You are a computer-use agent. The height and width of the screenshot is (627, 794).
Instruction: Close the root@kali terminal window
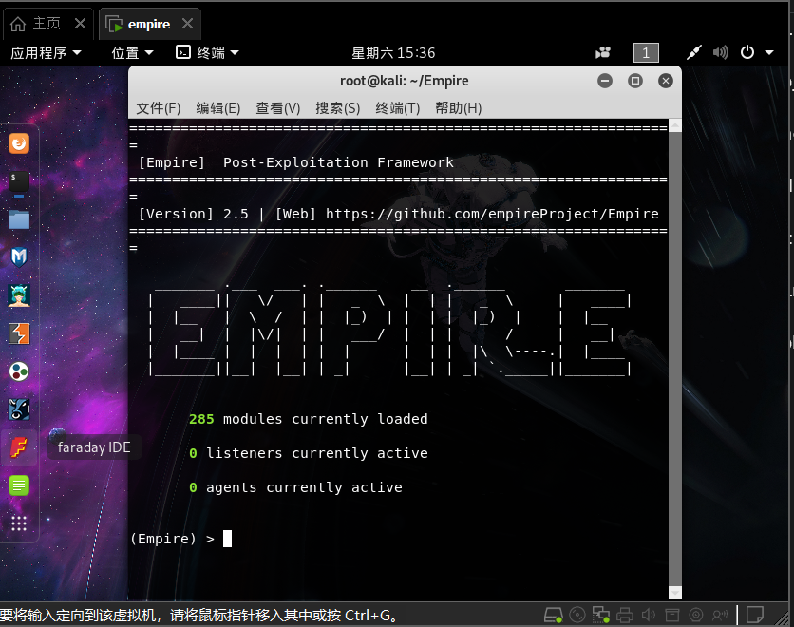[x=666, y=81]
